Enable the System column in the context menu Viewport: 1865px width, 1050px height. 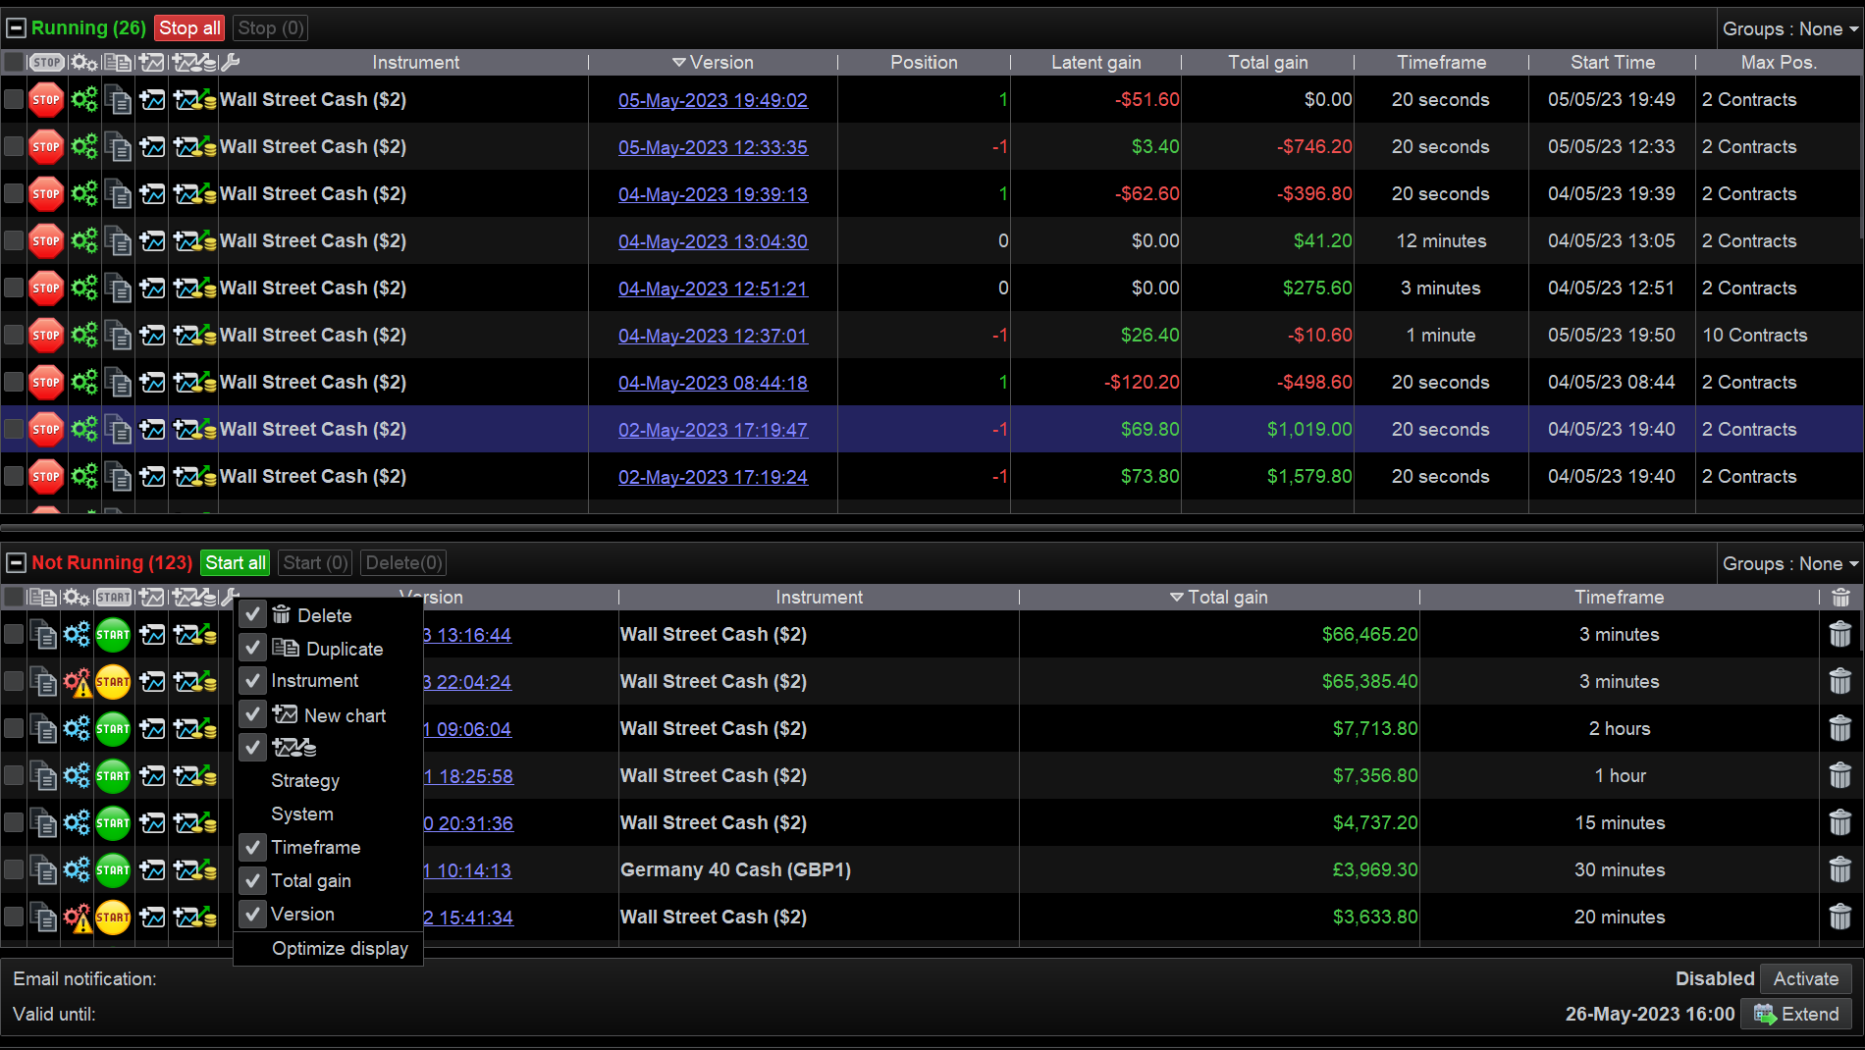(328, 814)
